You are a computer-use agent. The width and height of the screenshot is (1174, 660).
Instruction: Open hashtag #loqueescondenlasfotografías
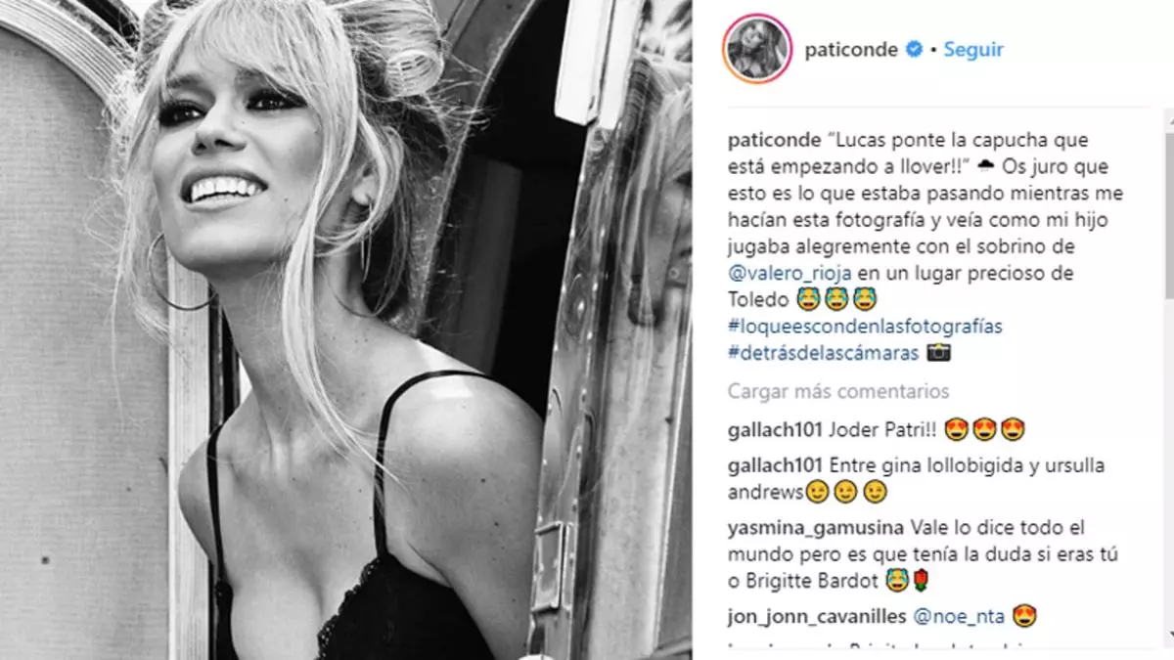click(x=865, y=326)
